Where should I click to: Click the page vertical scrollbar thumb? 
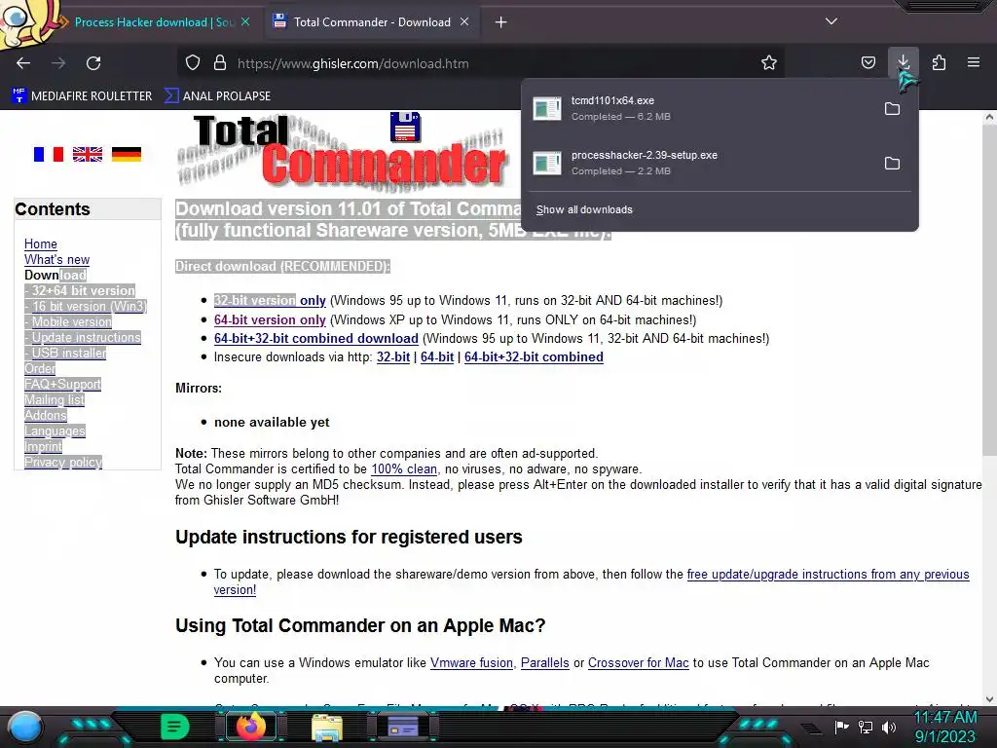click(989, 289)
